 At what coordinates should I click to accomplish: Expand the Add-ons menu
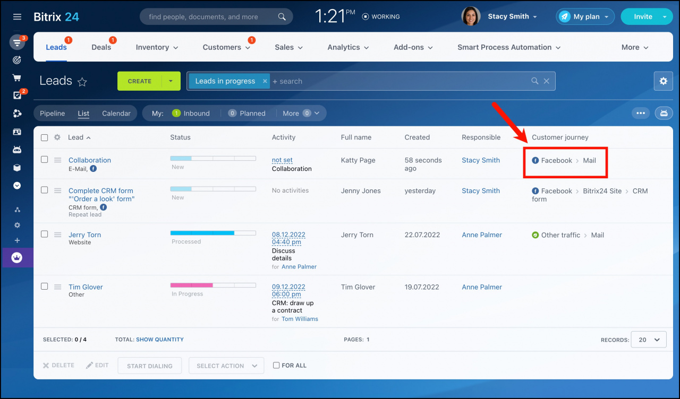[x=413, y=47]
